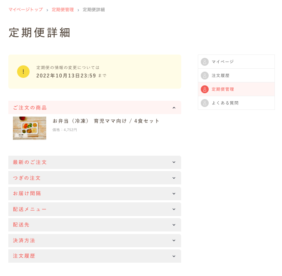The height and width of the screenshot is (276, 282).
Task: Click the 注文履歴 sidebar person icon
Action: coord(205,75)
